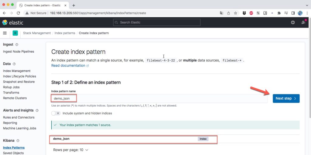Viewport: 311px width, 155px height.
Task: Open the Adblock Plus extension
Action: [251, 13]
